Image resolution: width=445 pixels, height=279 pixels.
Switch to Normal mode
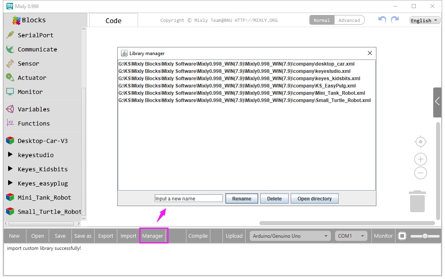[322, 20]
